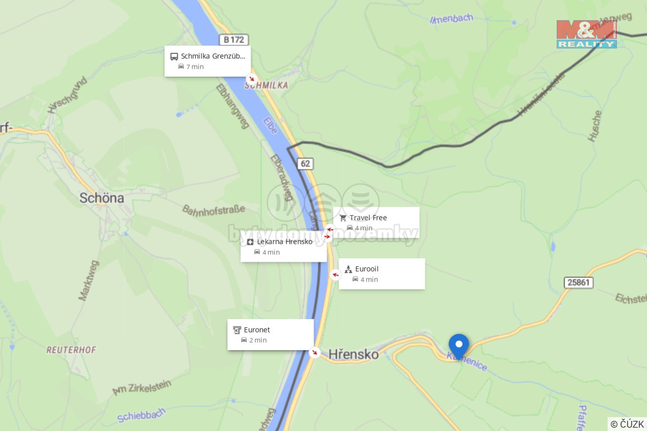Open the Euronet ATM card
This screenshot has height=431, width=647.
tap(270, 334)
